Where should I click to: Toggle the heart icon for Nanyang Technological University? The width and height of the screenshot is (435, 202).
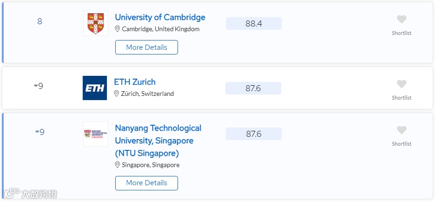[x=402, y=130]
